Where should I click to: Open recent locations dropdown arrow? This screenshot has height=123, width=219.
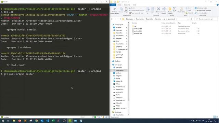(x=118, y=19)
